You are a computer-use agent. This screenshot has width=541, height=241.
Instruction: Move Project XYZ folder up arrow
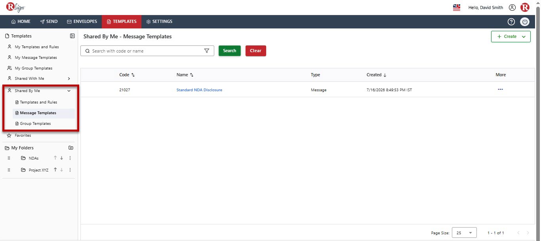tap(55, 170)
